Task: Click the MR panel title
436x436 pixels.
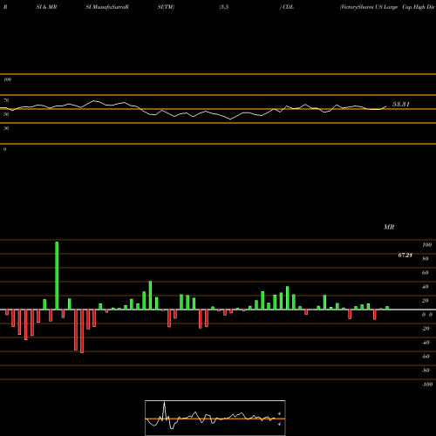Action: coord(389,227)
